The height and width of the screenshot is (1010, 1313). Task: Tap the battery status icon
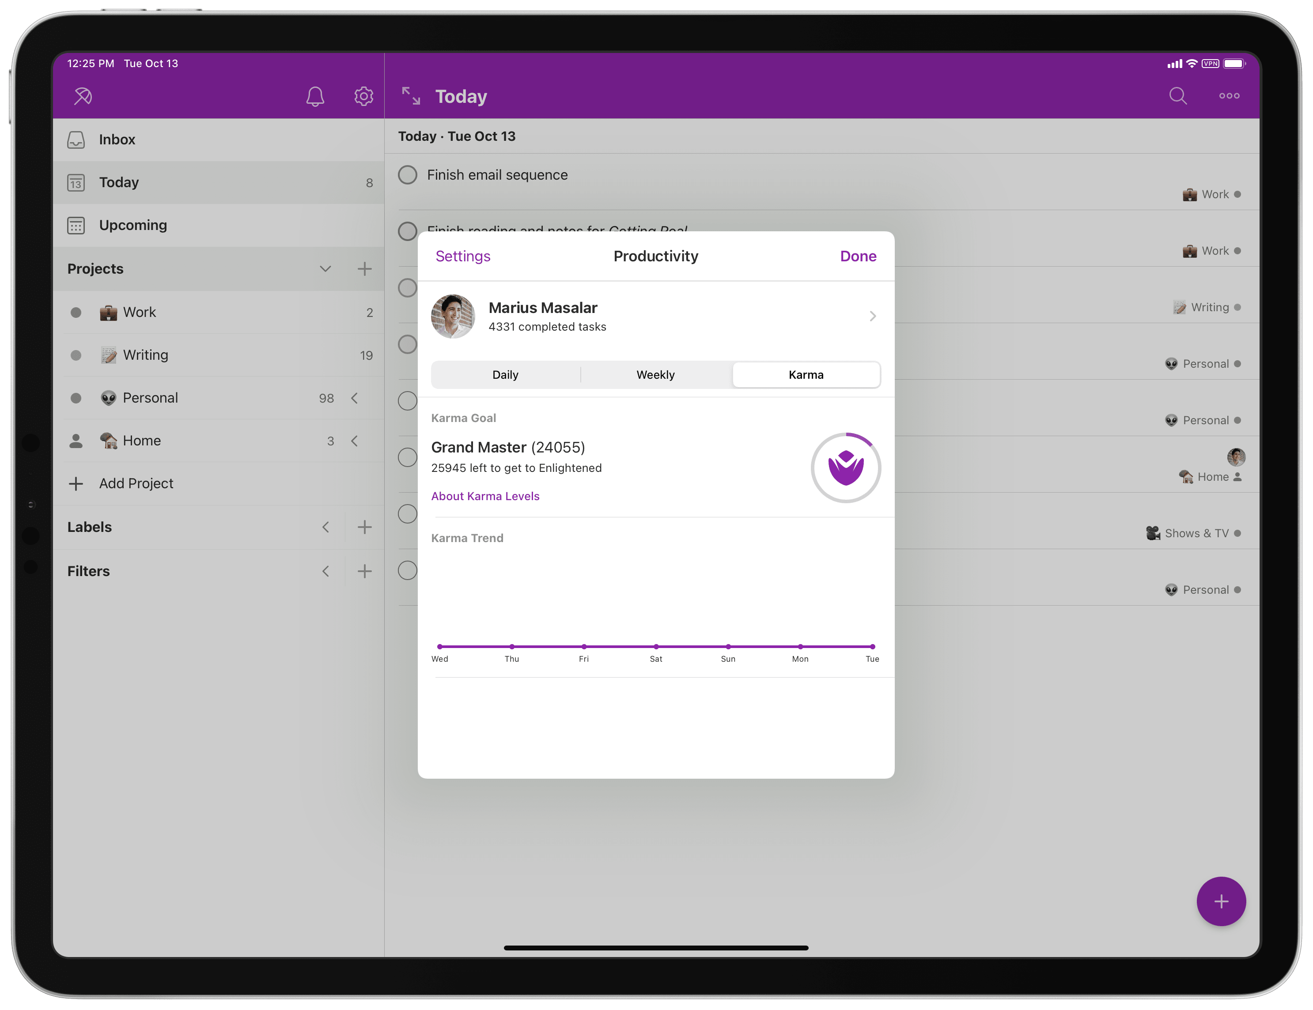click(x=1235, y=64)
